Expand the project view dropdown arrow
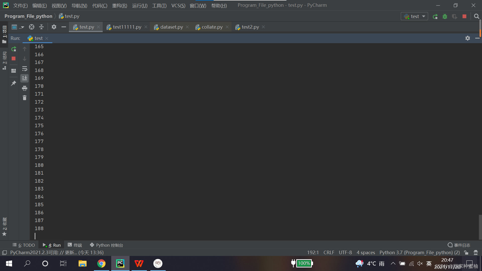The width and height of the screenshot is (482, 271). [22, 27]
